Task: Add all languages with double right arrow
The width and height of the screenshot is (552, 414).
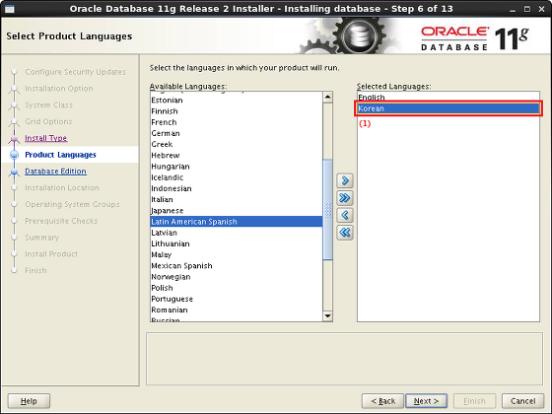Action: pos(345,198)
